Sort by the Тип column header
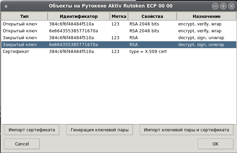The width and height of the screenshot is (237, 153). pyautogui.click(x=24, y=17)
